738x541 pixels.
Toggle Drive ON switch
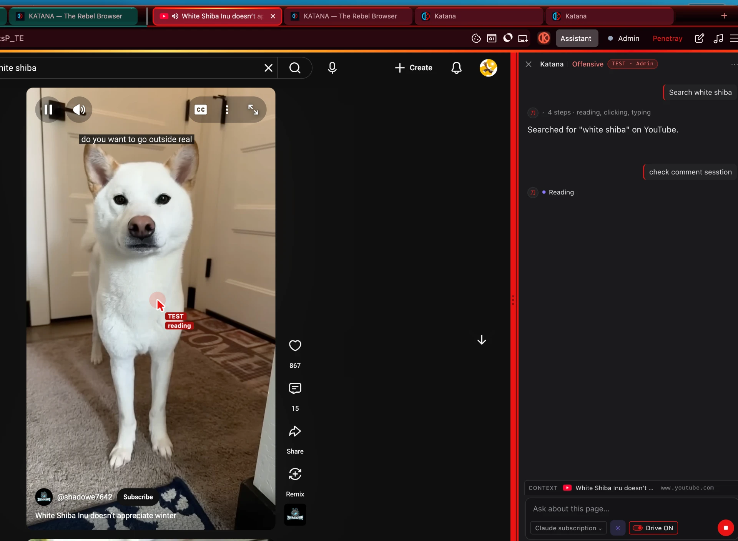(653, 528)
